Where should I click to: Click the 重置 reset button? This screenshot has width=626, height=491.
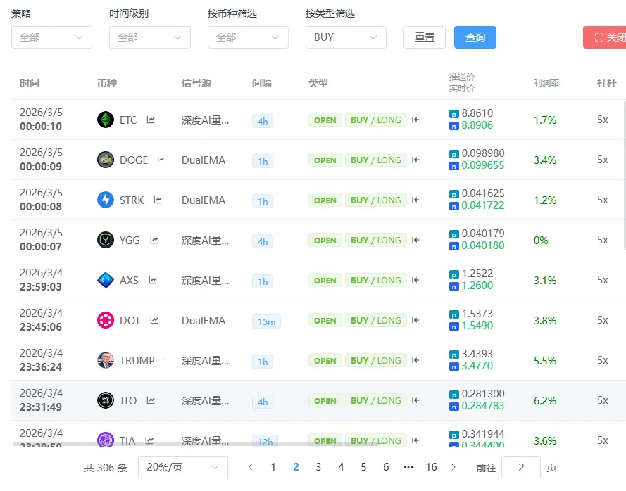pyautogui.click(x=425, y=37)
